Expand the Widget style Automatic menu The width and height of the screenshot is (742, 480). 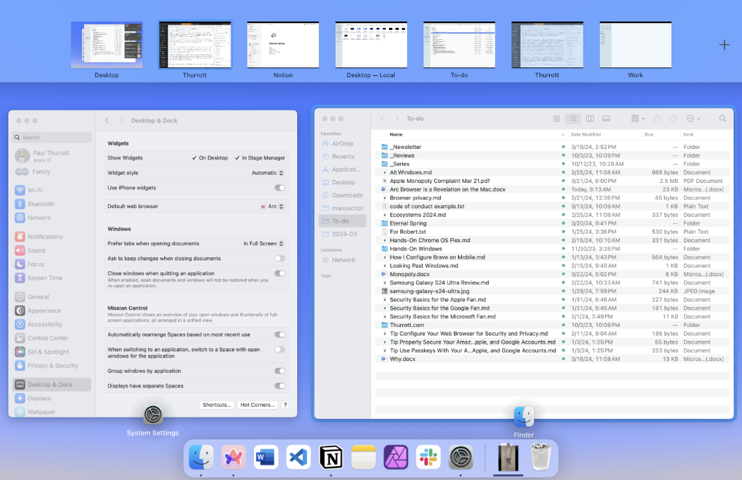[x=268, y=173]
